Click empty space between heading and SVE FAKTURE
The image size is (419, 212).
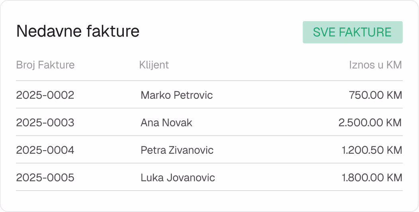click(221, 32)
